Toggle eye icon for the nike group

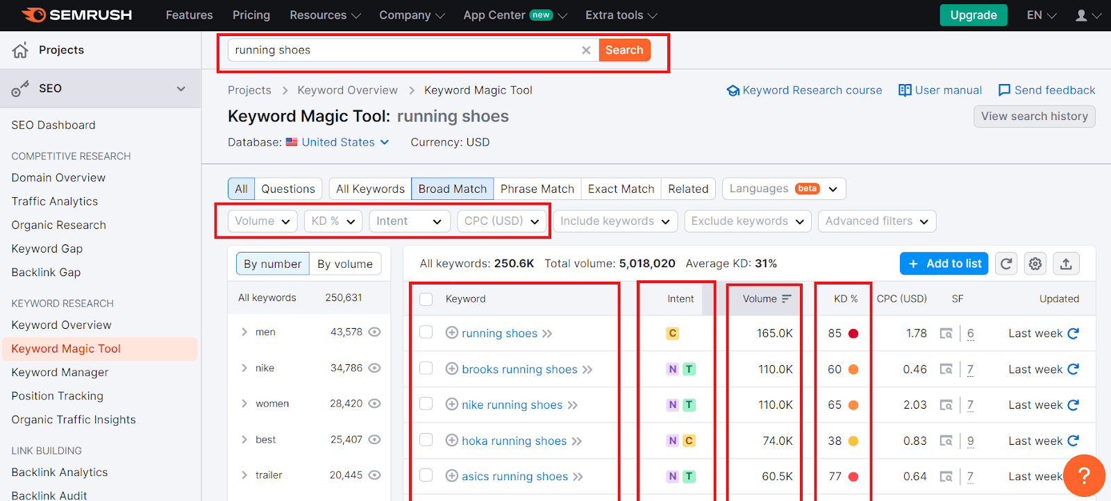tap(374, 368)
